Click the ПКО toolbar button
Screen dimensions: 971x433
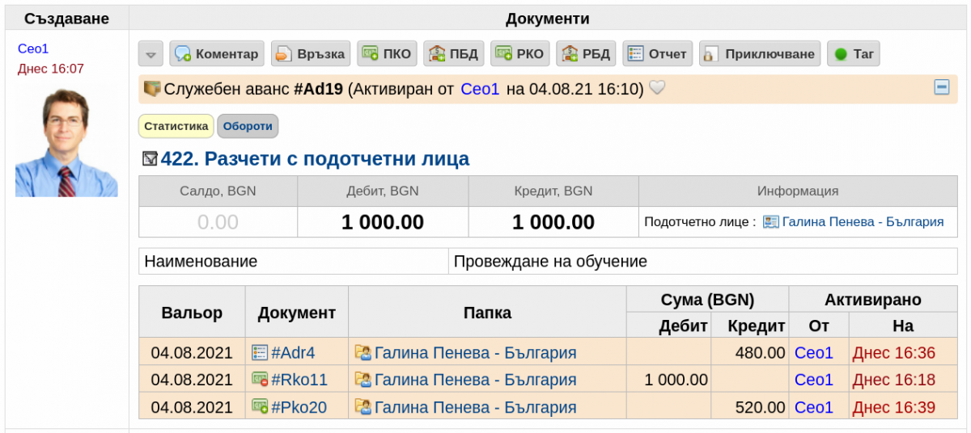[387, 54]
